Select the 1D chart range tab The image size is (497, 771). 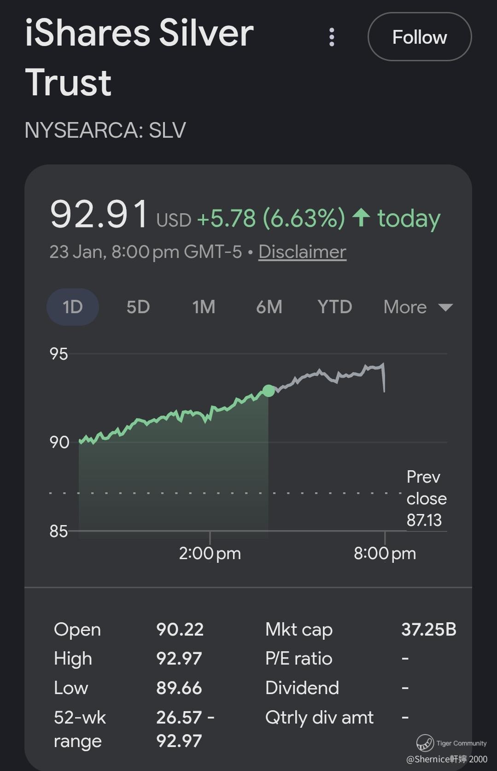click(x=73, y=307)
